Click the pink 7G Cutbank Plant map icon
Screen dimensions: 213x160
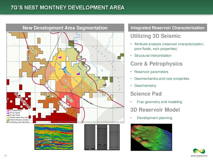pos(60,57)
